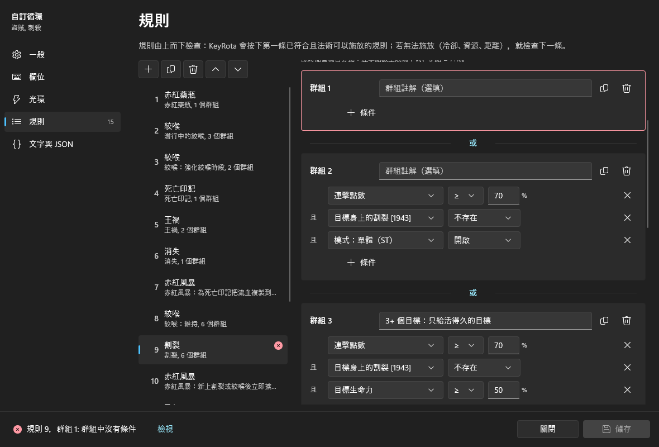This screenshot has width=659, height=447.
Task: Select rule 7 赤紅風暴
Action: [213, 287]
